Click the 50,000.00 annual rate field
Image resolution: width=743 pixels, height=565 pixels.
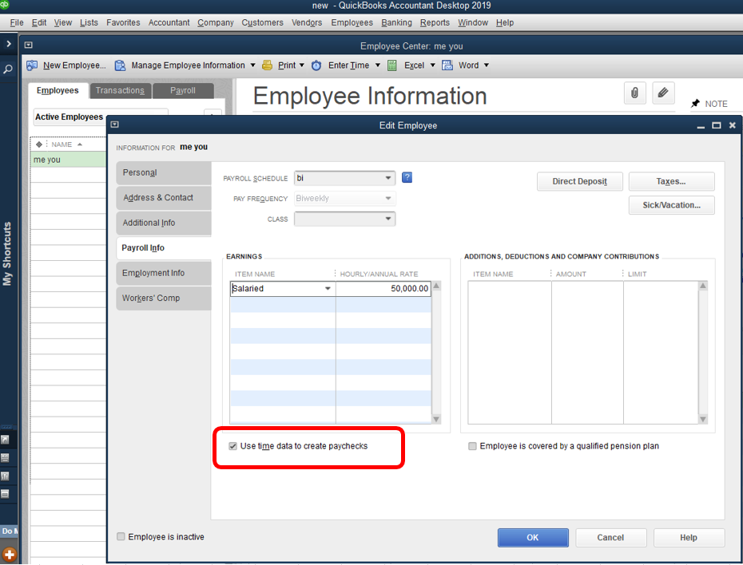pyautogui.click(x=383, y=289)
